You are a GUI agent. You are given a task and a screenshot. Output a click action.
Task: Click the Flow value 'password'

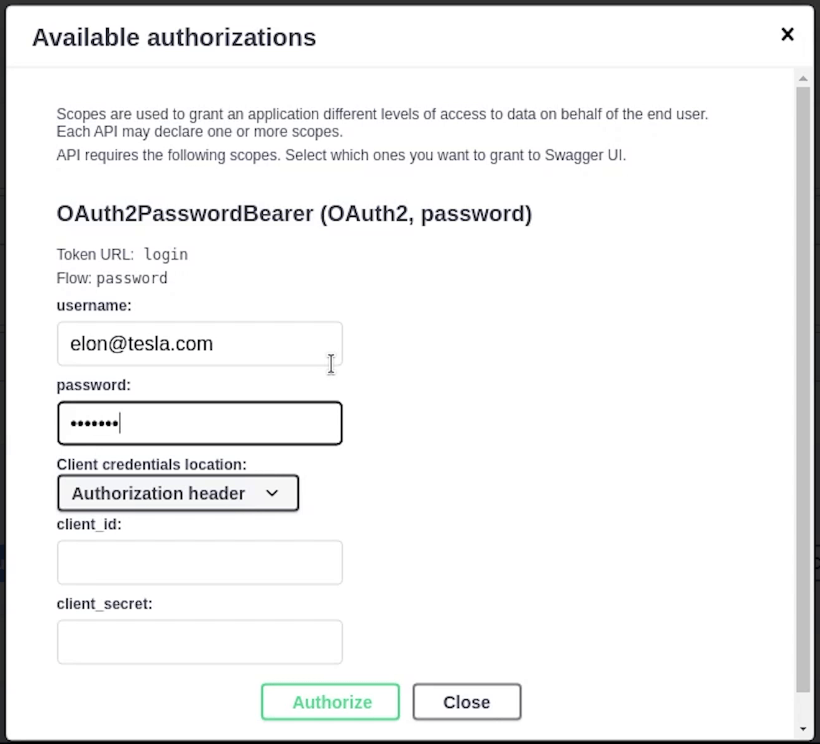coord(132,278)
